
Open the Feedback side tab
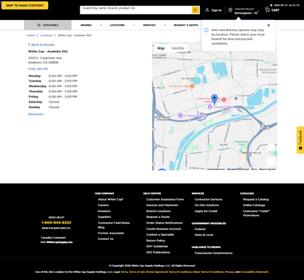[300, 140]
